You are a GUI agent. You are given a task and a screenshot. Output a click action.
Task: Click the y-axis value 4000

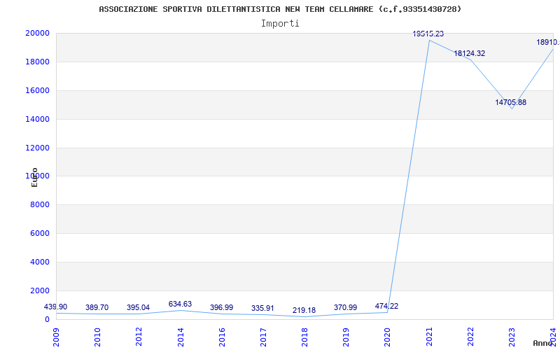coord(40,262)
